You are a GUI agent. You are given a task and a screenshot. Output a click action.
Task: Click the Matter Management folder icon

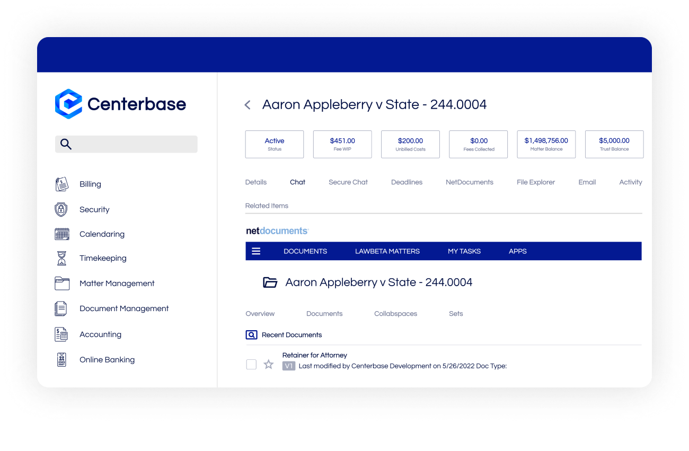pos(62,284)
